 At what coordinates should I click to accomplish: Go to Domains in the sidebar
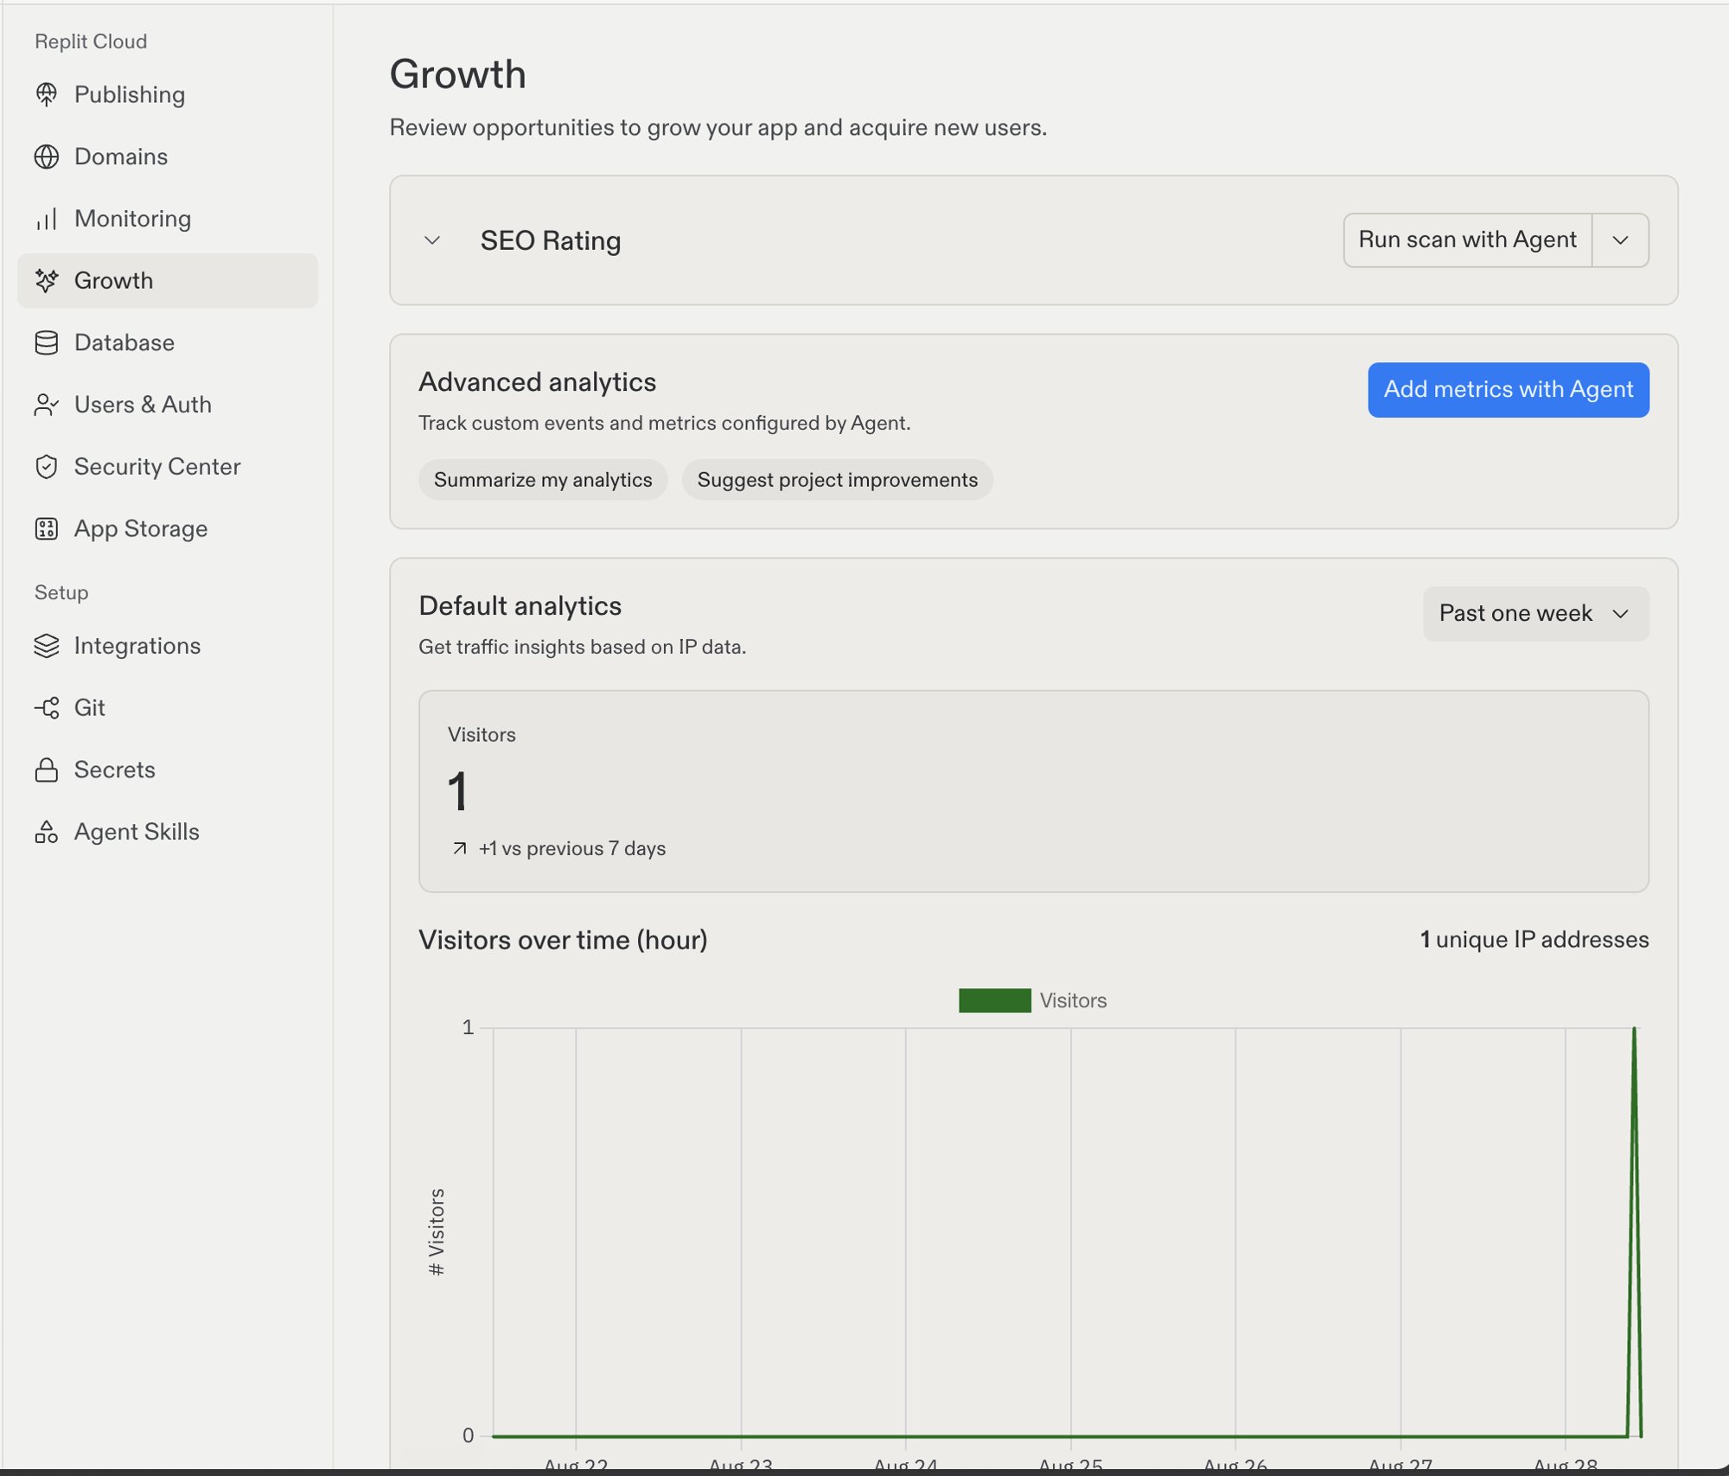click(x=168, y=157)
